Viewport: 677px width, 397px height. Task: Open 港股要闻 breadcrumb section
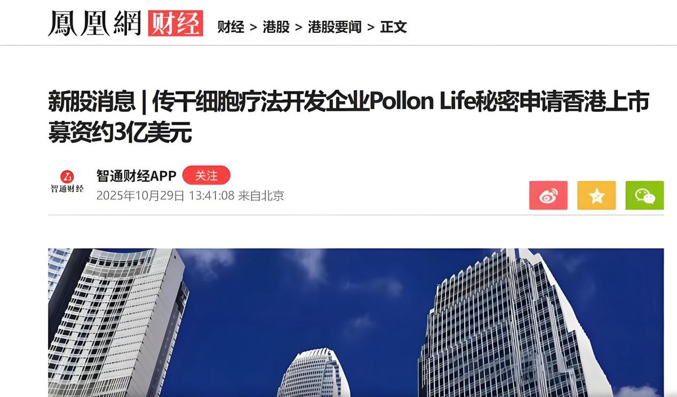tap(335, 27)
